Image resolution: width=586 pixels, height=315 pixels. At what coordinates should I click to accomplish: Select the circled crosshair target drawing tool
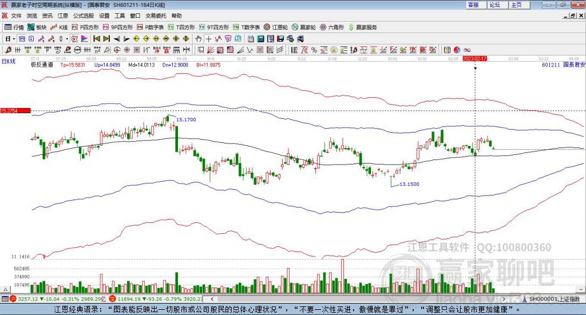[117, 50]
